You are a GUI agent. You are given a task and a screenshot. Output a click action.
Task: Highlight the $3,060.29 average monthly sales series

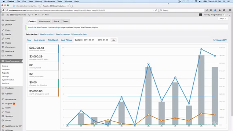click(x=43, y=57)
